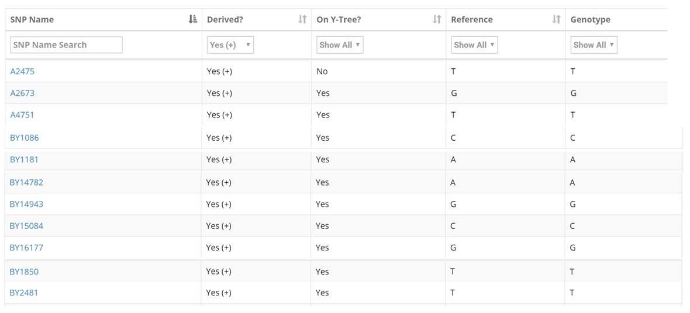Sort using the On Y-Tree? arrows icon
The width and height of the screenshot is (690, 313).
(436, 19)
